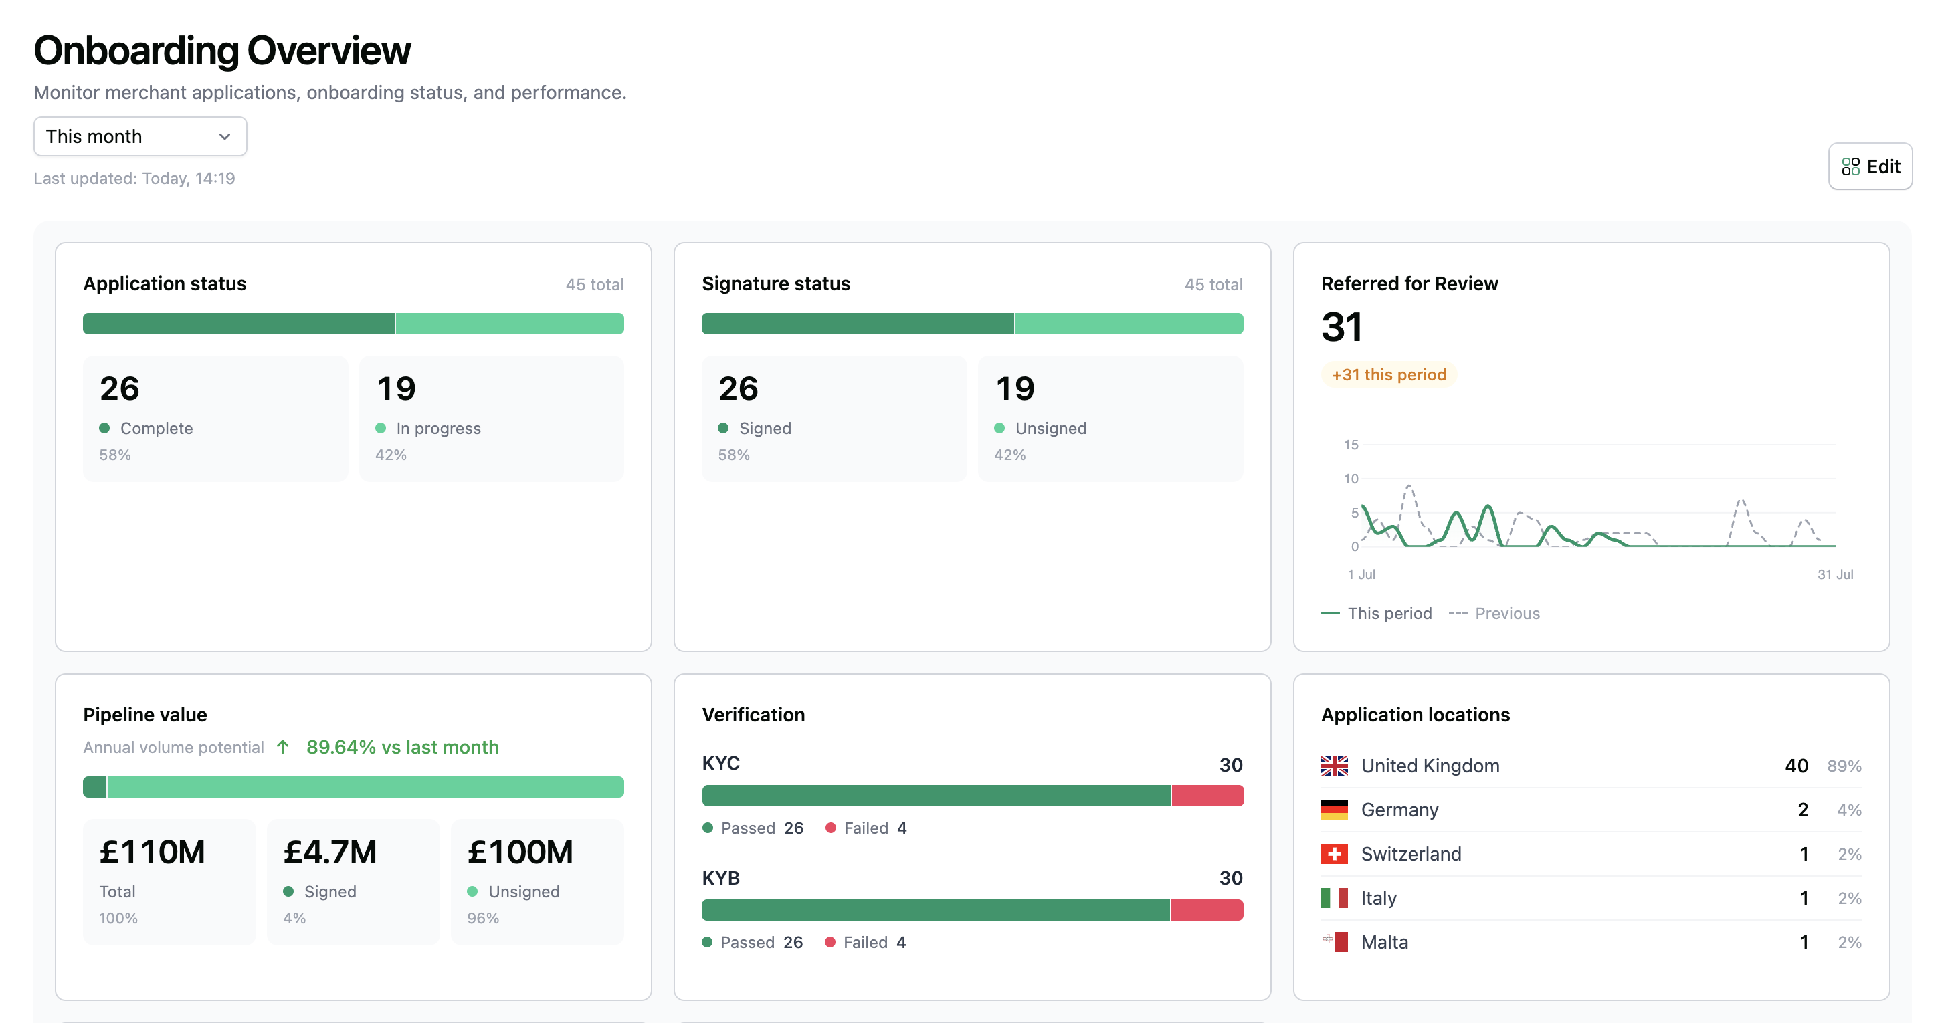
Task: Click the KYC Passed 26 legend
Action: 753,828
